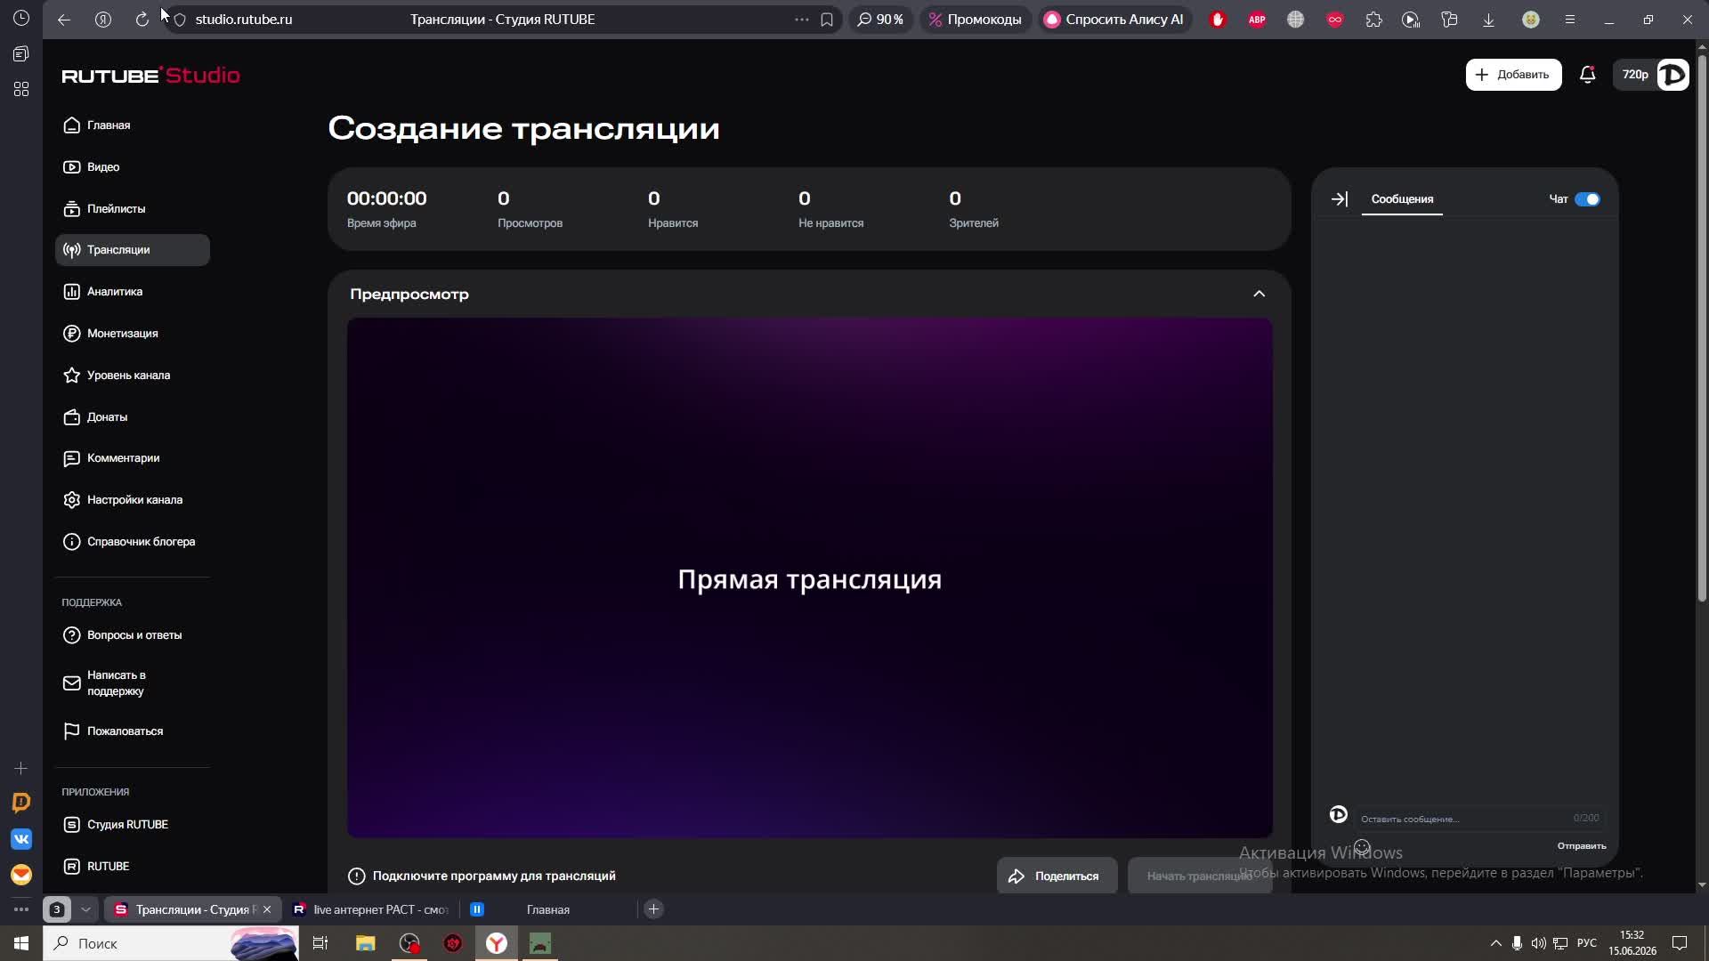
Task: Click the Прямая трансляция preview player
Action: [x=809, y=578]
